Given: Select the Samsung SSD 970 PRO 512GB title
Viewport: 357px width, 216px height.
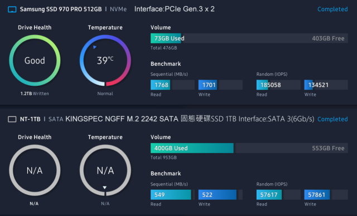Looking at the screenshot, I should pyautogui.click(x=61, y=9).
